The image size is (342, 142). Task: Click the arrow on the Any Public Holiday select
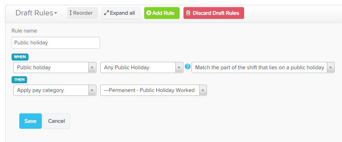pos(179,68)
